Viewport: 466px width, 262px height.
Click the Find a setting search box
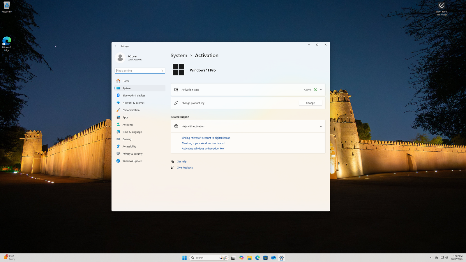138,70
